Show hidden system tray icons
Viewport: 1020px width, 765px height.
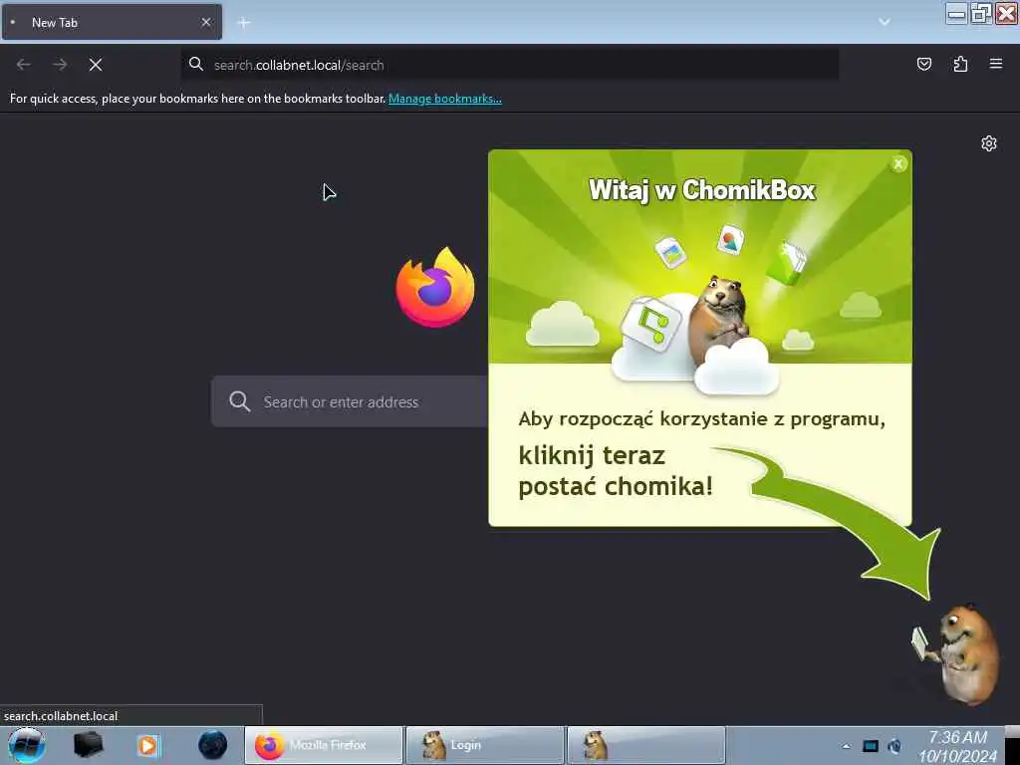pos(846,746)
